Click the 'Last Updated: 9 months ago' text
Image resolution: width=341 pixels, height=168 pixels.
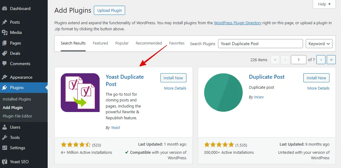(305, 144)
